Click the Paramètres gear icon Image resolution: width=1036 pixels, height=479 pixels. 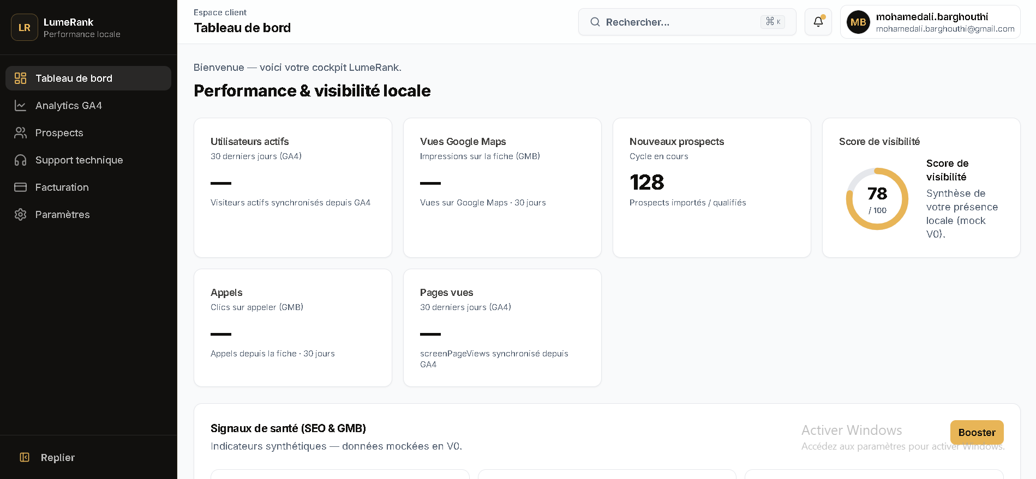20,215
